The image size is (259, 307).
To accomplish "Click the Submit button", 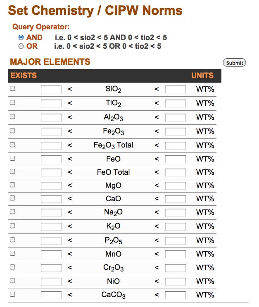I will tap(234, 63).
